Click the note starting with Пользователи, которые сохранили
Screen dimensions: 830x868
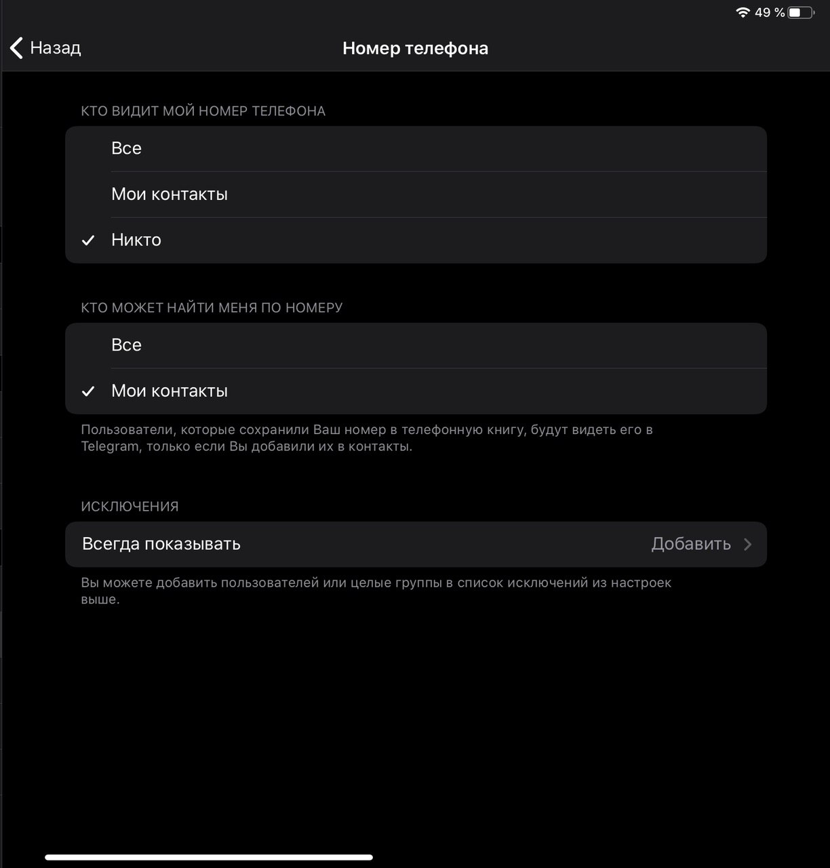pos(367,438)
